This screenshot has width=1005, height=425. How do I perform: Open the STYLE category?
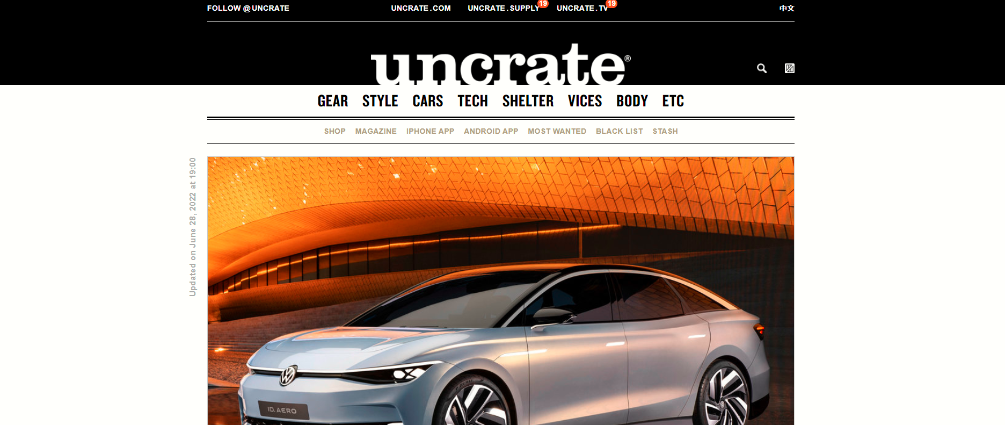point(380,101)
